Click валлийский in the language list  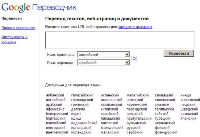point(56,123)
